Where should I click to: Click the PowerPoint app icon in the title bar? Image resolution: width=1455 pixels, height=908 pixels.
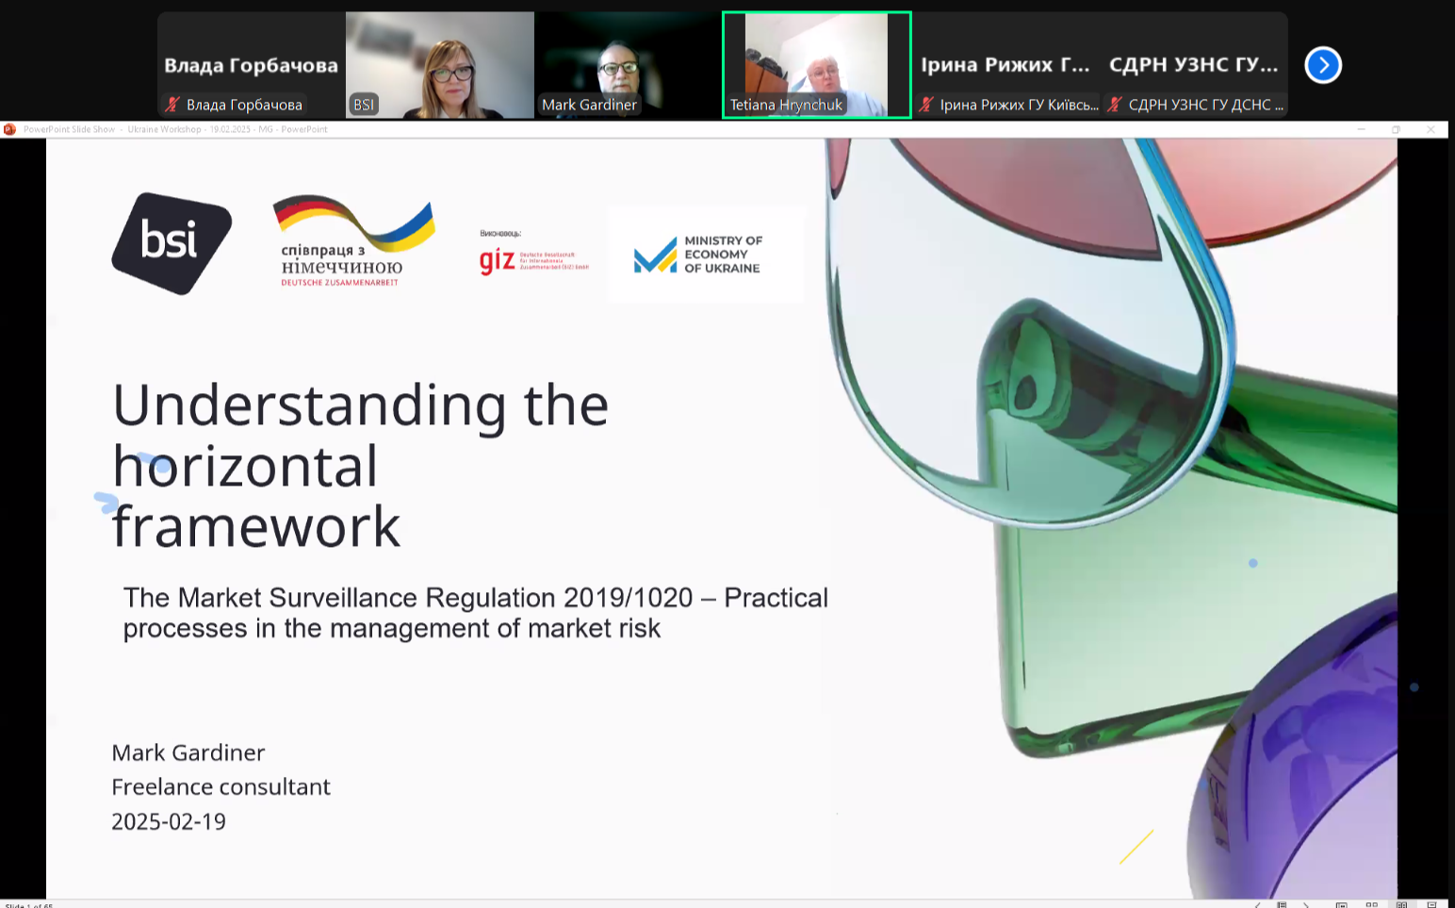(x=9, y=129)
